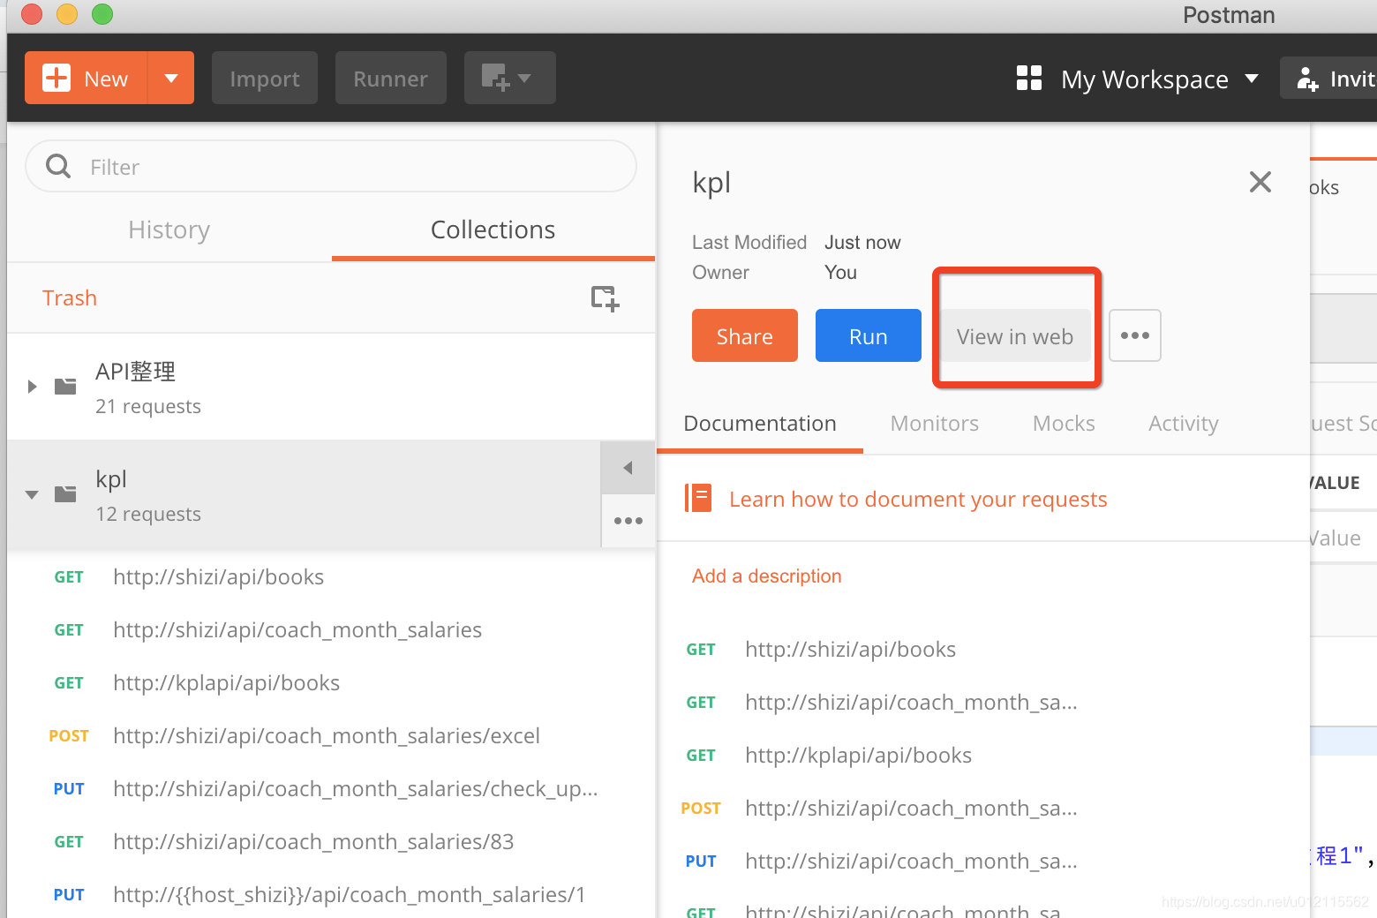1377x918 pixels.
Task: Switch to the Documentation tab
Action: point(760,424)
